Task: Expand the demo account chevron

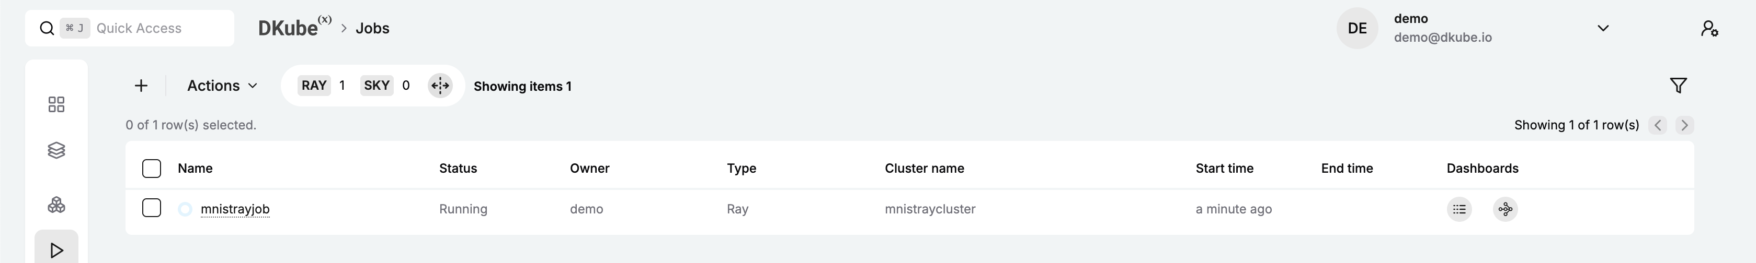Action: 1603,29
